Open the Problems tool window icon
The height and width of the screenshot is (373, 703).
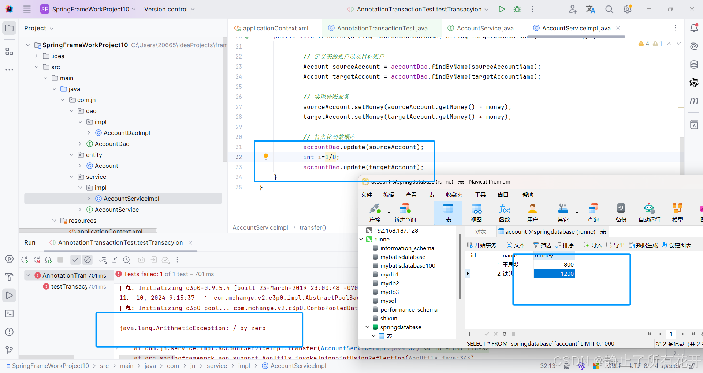[x=10, y=332]
